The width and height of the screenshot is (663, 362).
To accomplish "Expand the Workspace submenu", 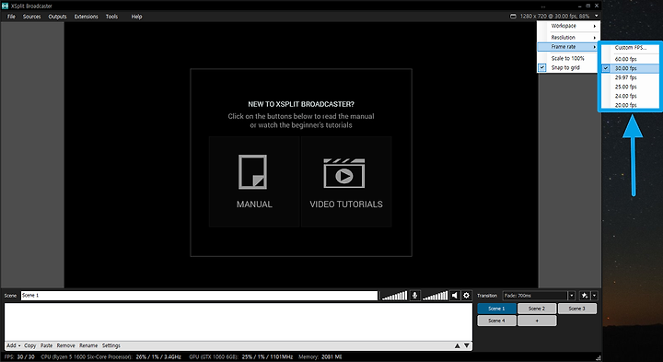I will coord(568,26).
